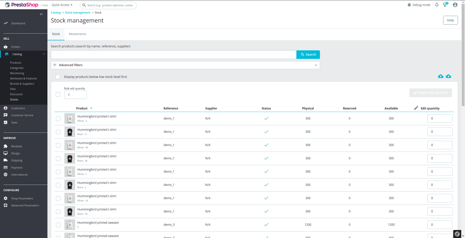Screen dimensions: 465x238
Task: Check the Bulk edit quantity checkbox
Action: pyautogui.click(x=58, y=94)
